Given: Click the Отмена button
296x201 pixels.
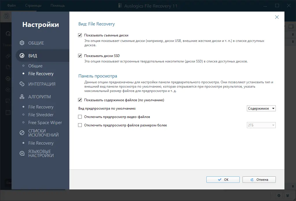Looking at the screenshot, I should point(259,180).
